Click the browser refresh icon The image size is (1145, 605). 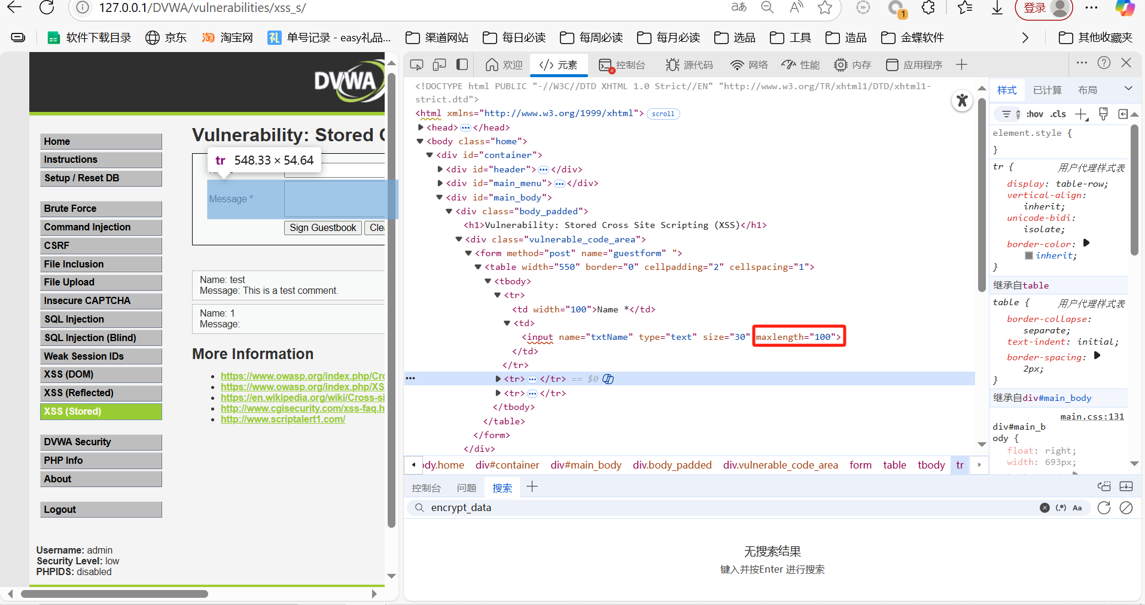point(47,7)
